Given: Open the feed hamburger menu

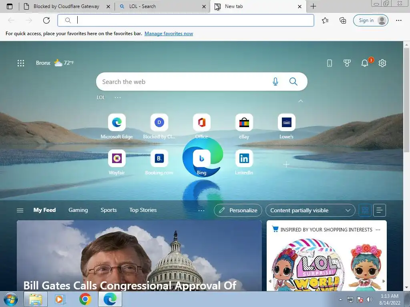Looking at the screenshot, I should (20, 210).
